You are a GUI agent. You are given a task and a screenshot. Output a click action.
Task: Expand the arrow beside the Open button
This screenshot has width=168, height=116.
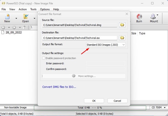click(34, 18)
